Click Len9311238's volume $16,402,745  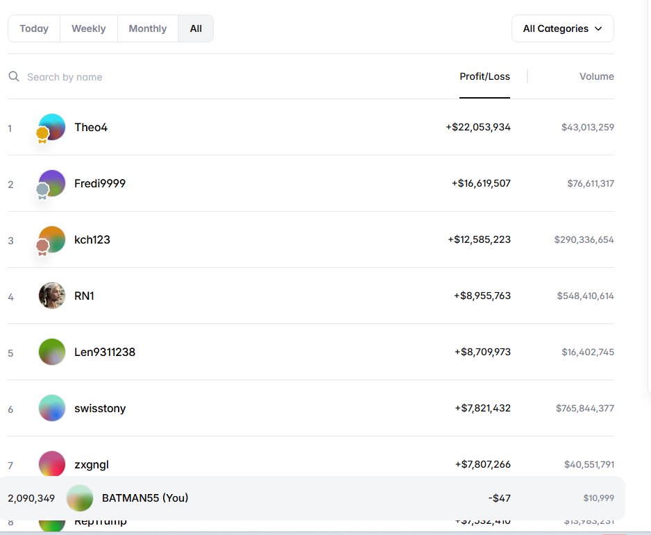point(588,352)
